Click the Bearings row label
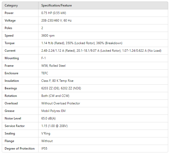The width and height of the screenshot is (170, 154). [11, 88]
